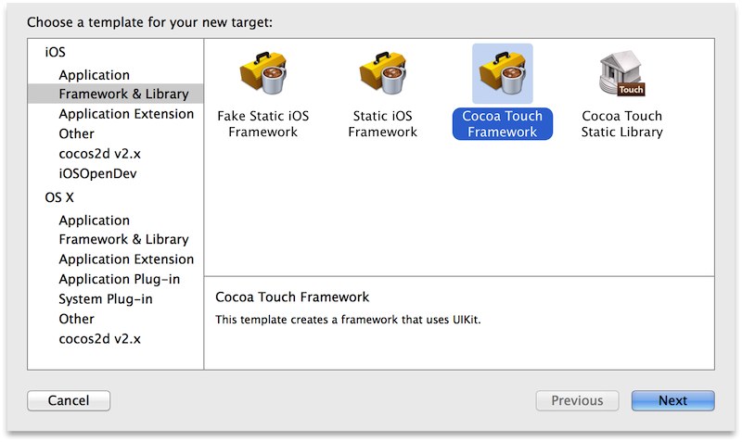This screenshot has width=742, height=442.
Task: Open the iOS Application category
Action: 95,75
